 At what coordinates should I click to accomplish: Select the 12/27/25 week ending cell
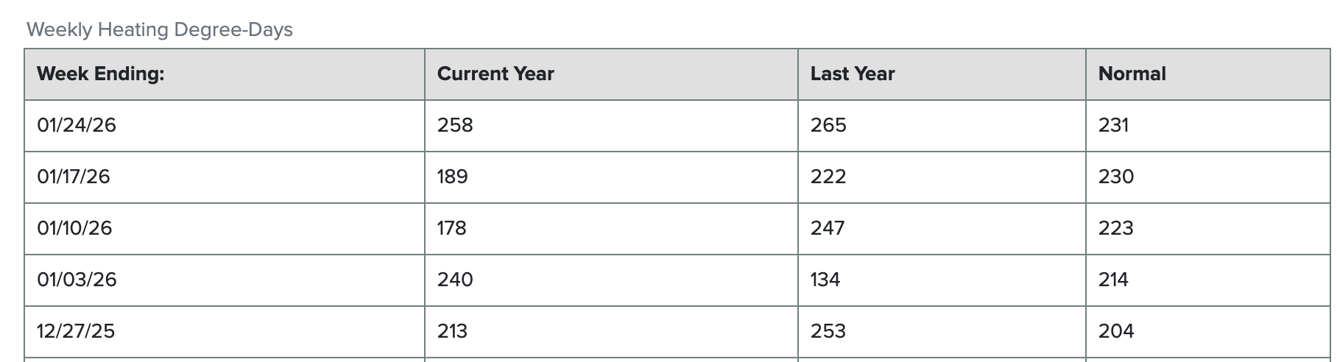pyautogui.click(x=76, y=332)
